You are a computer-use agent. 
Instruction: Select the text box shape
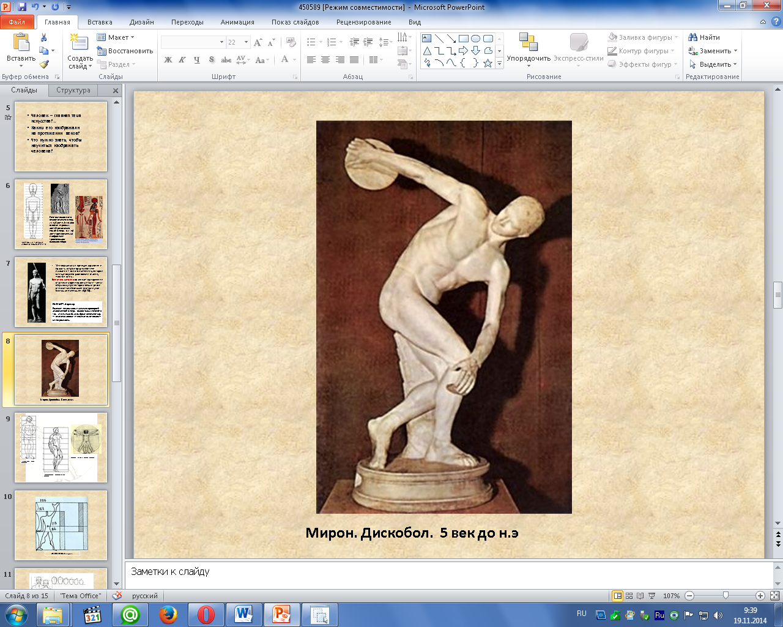[427, 39]
